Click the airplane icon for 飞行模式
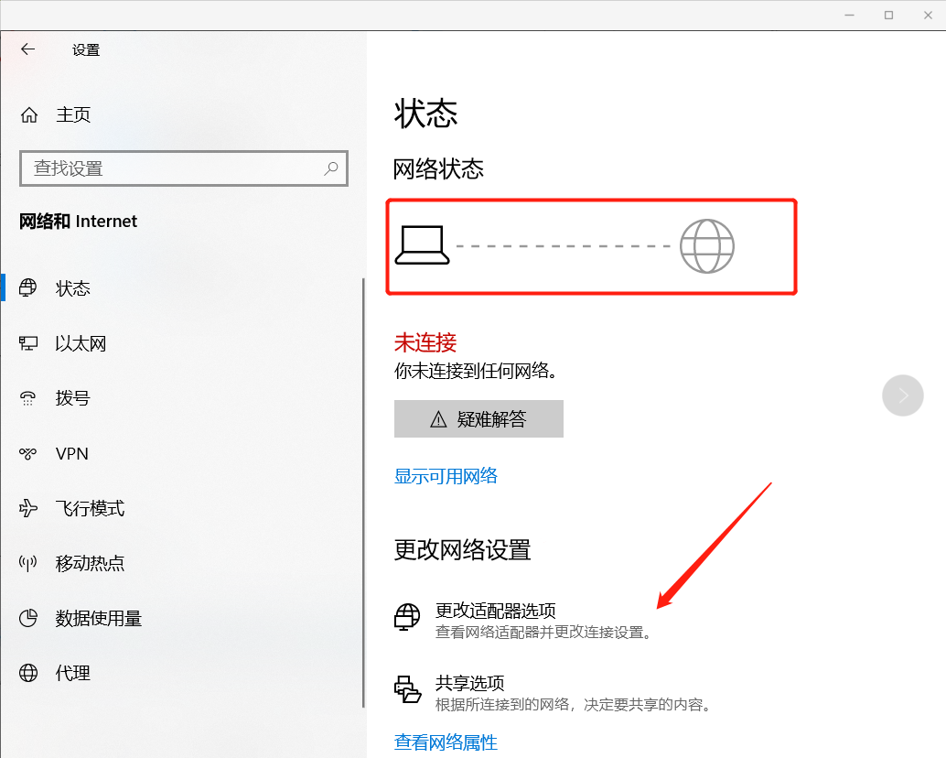 click(27, 508)
